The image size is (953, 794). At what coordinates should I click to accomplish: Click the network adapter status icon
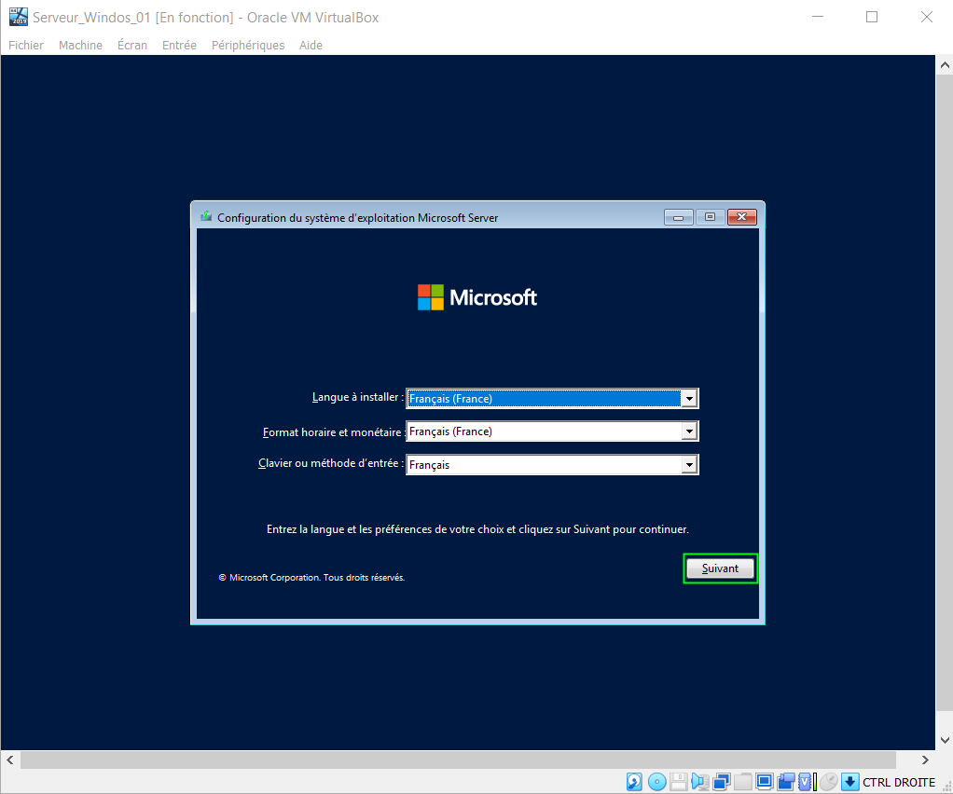722,782
